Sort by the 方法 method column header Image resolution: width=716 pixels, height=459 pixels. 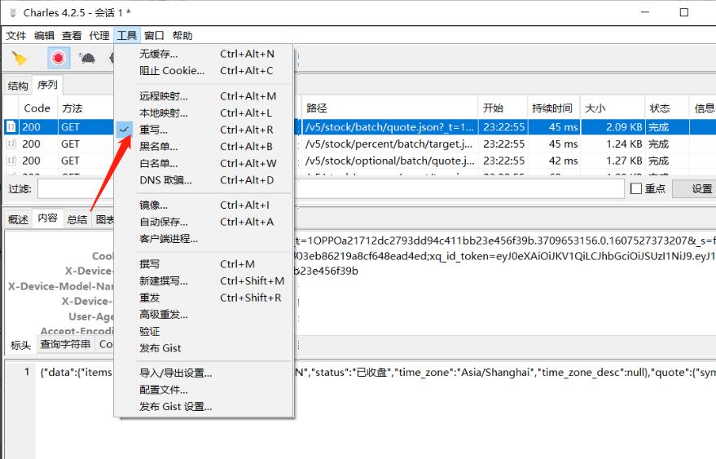point(85,108)
